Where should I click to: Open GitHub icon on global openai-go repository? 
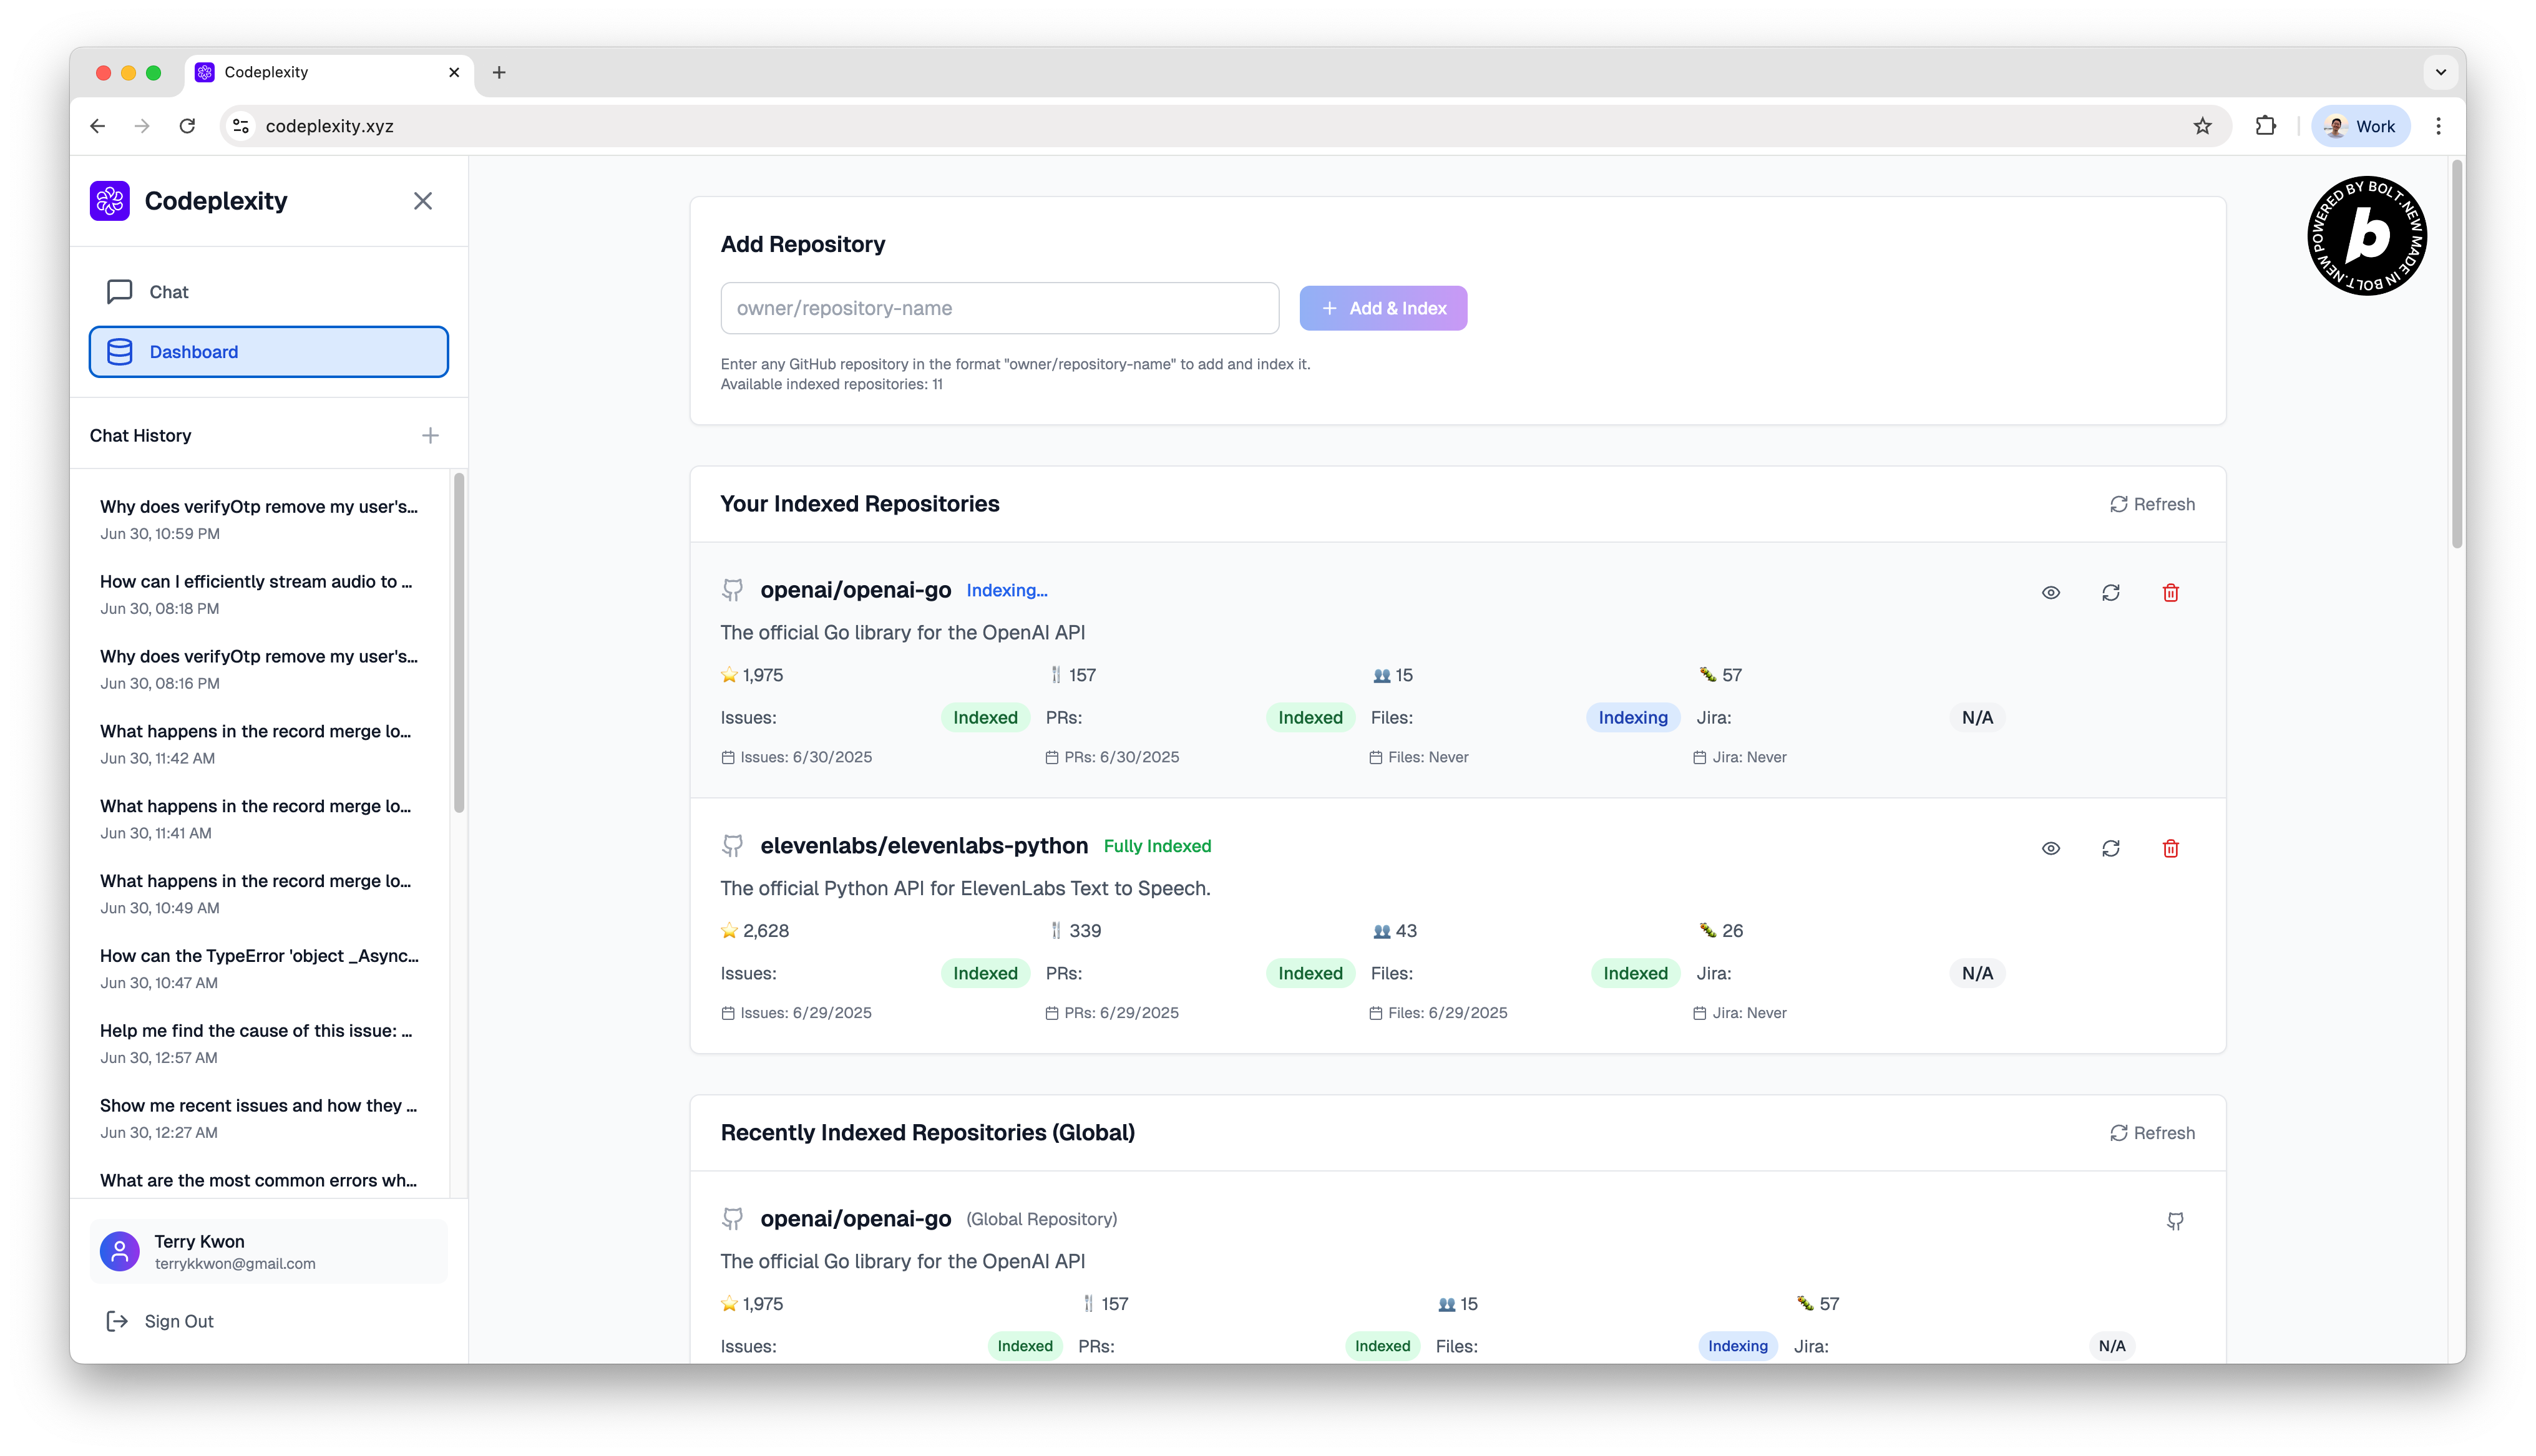point(2174,1221)
